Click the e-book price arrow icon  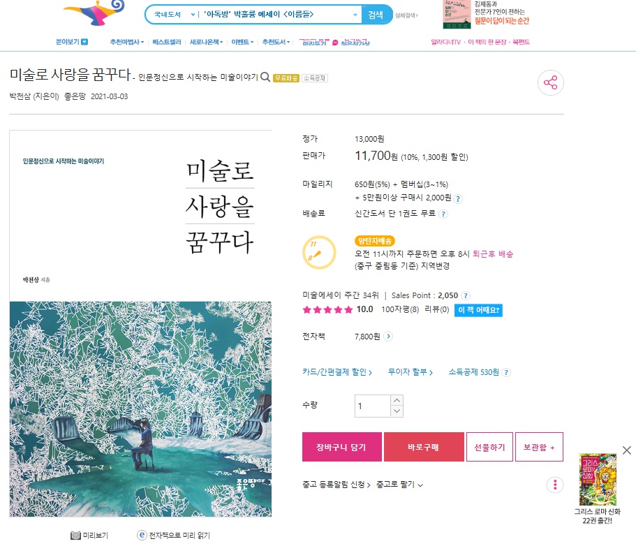click(x=388, y=337)
